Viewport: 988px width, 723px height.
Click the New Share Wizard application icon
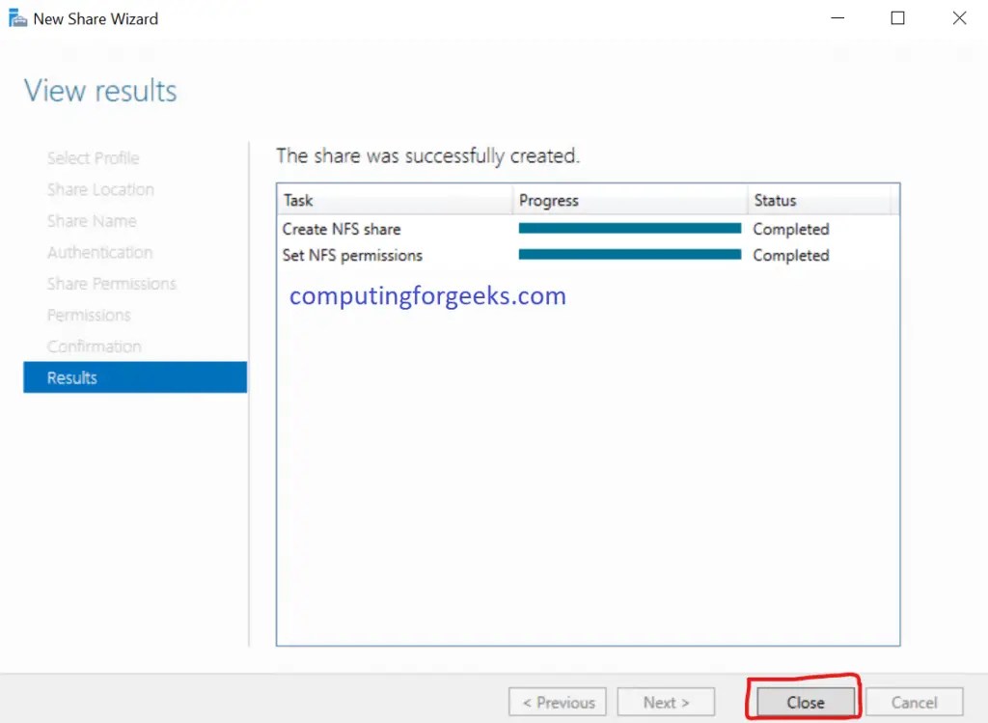[15, 17]
